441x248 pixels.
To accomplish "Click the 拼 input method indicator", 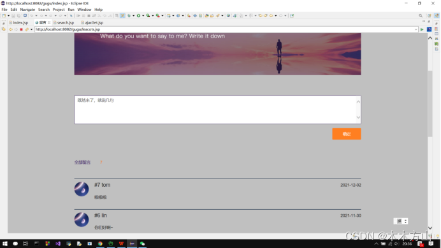I will click(x=399, y=221).
